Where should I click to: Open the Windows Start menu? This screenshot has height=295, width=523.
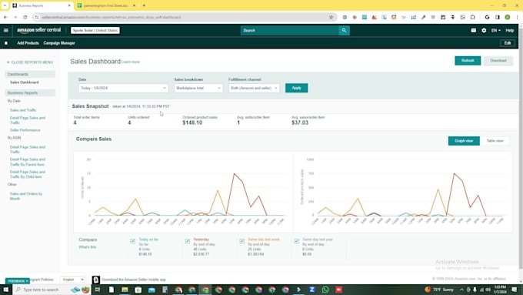[5, 290]
